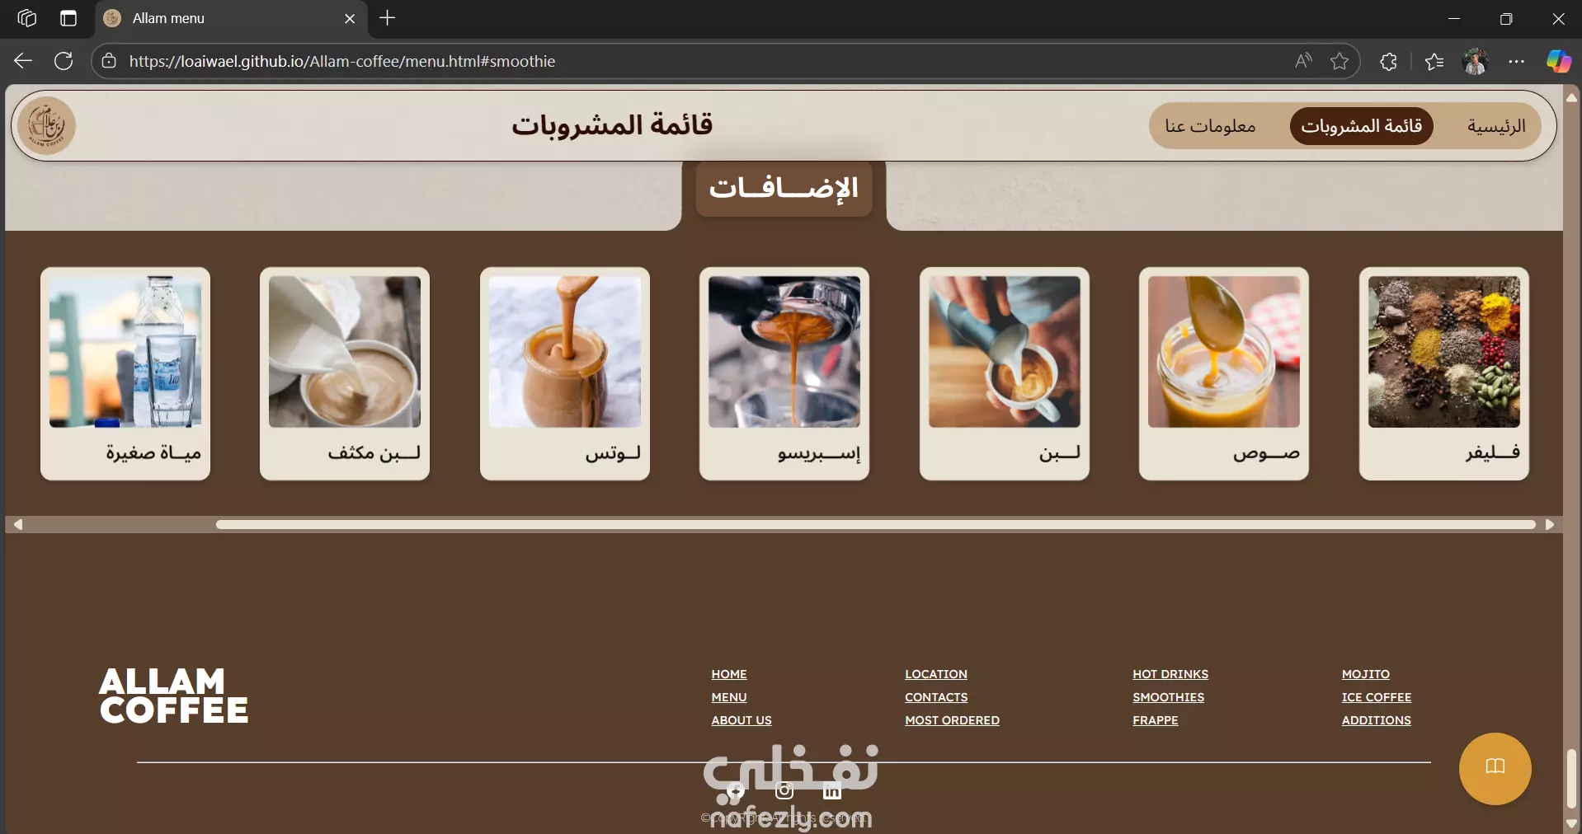This screenshot has width=1582, height=834.
Task: Open the browser extensions puzzle icon
Action: [1388, 61]
